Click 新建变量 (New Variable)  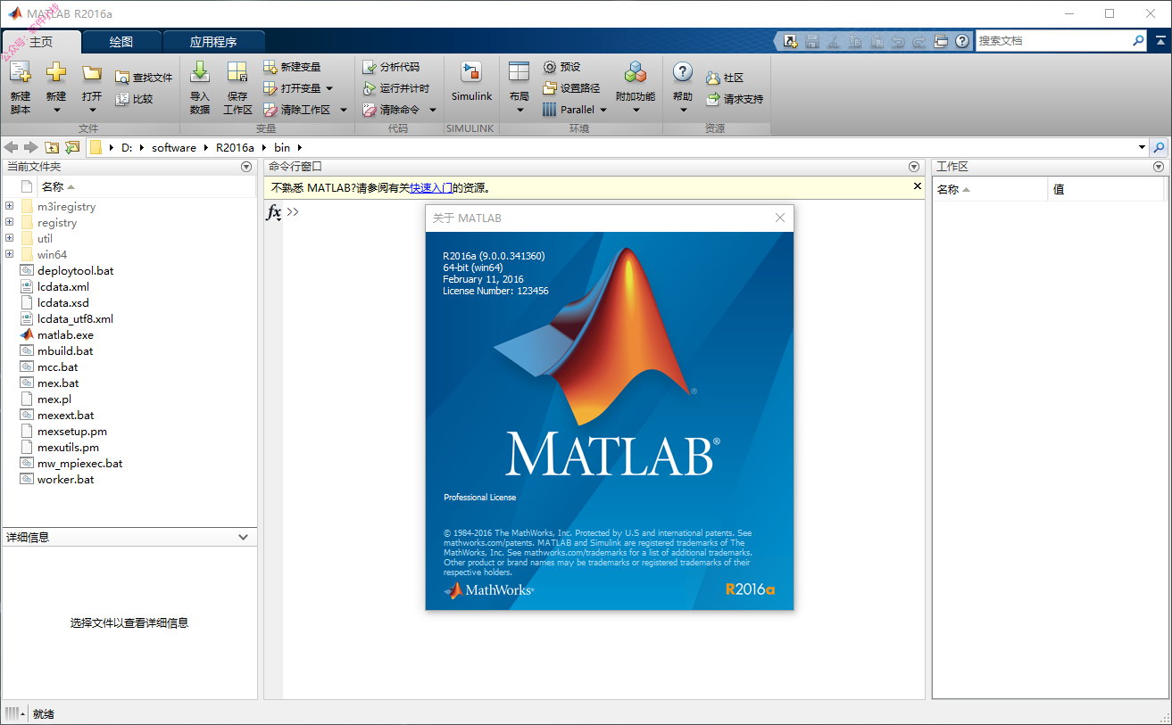(x=292, y=67)
